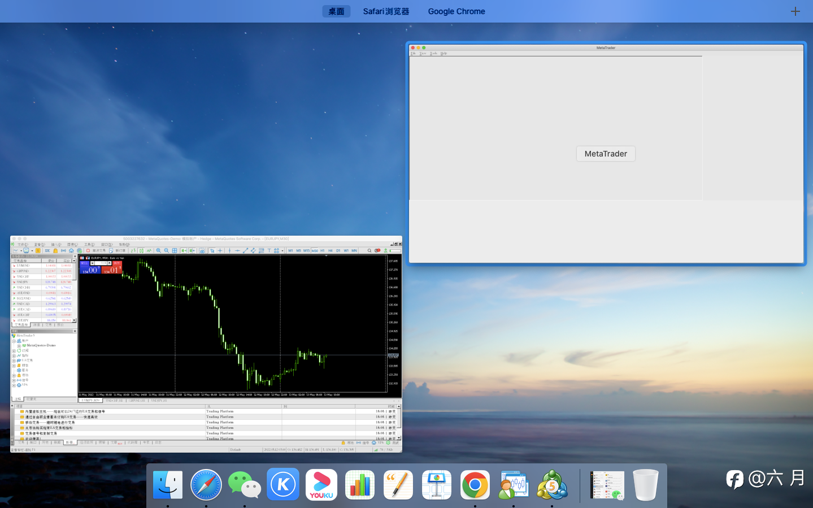
Task: Select the H1 timeframe in toolbar
Action: click(323, 250)
